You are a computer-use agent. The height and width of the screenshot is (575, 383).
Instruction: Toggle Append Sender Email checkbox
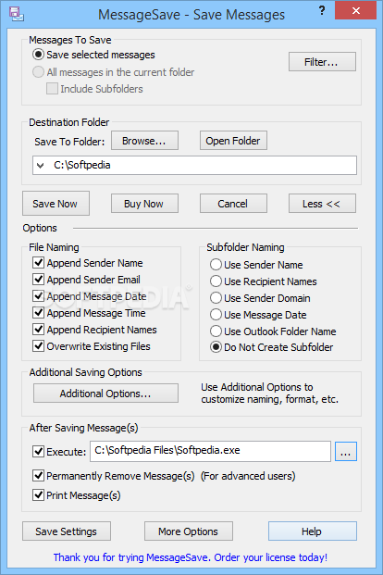(39, 280)
